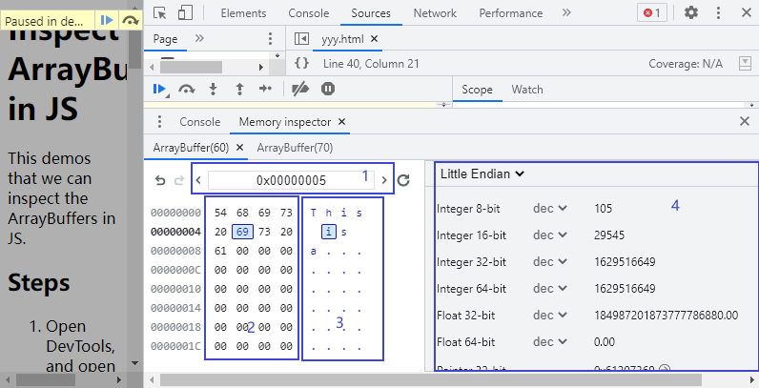Viewport: 759px width, 388px height.
Task: Open the Watch pane
Action: (x=527, y=90)
